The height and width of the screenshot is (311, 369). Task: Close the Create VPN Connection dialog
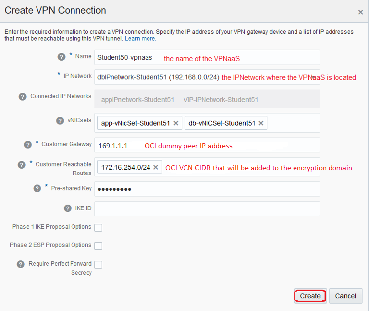360,12
